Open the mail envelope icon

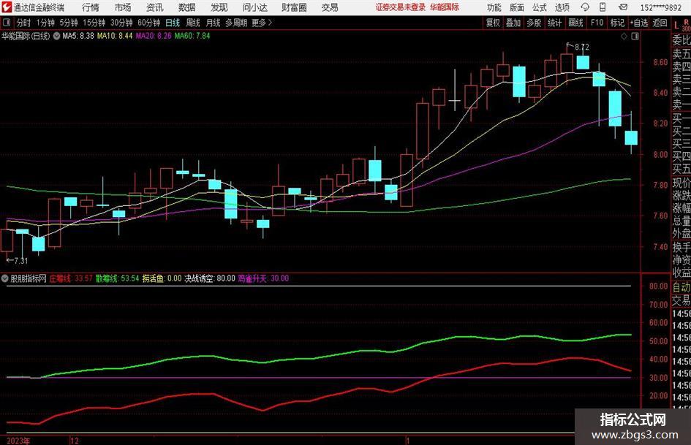623,7
